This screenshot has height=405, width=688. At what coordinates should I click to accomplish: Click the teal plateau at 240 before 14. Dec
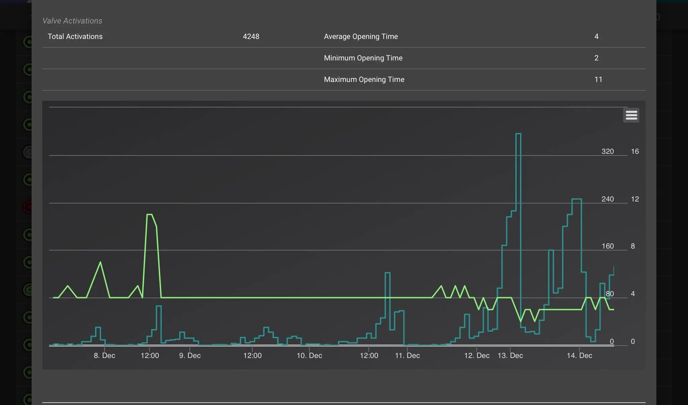pos(576,199)
